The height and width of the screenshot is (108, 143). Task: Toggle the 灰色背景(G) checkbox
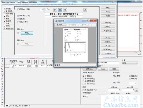pos(18,22)
